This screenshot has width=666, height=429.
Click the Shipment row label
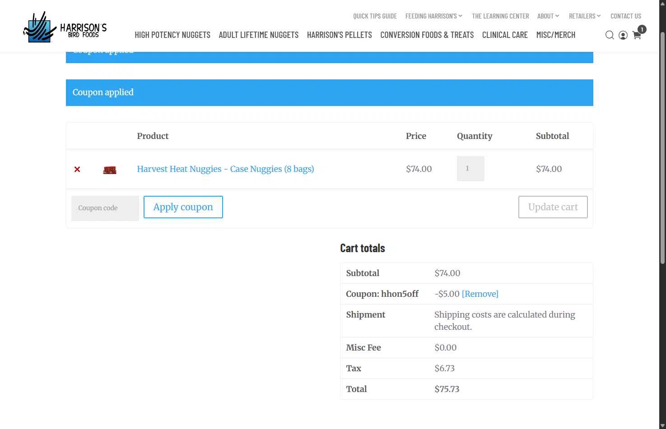tap(366, 315)
